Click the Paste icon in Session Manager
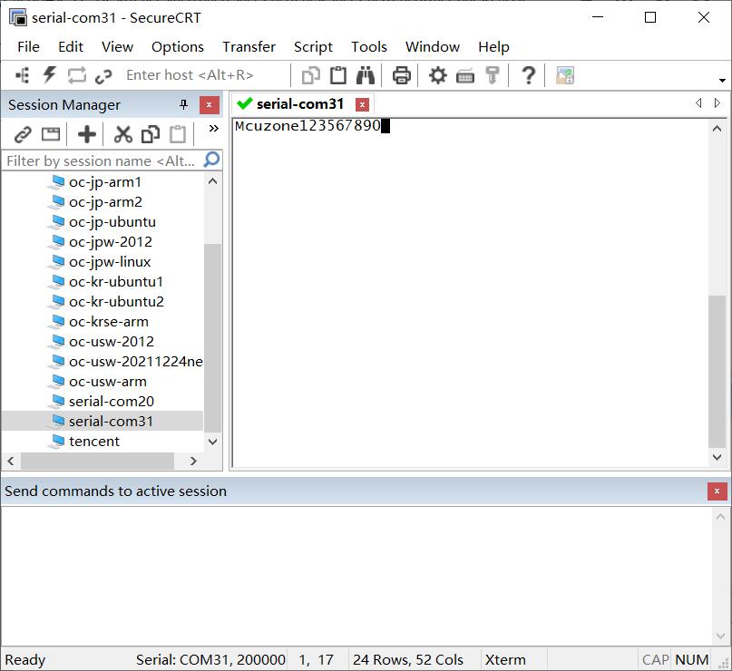 [x=178, y=134]
